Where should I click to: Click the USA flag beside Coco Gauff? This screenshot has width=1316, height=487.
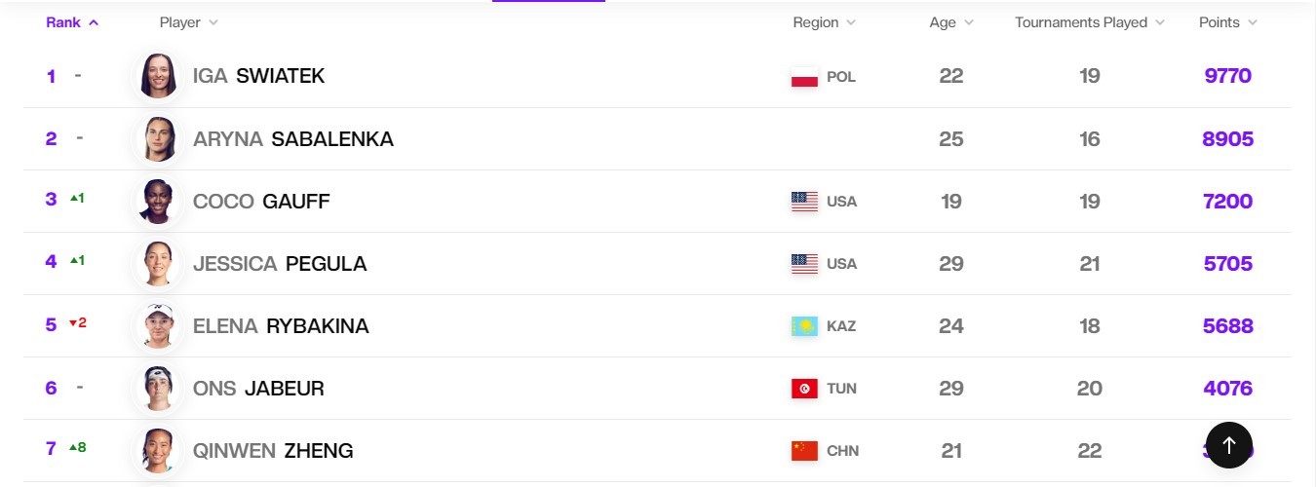804,202
